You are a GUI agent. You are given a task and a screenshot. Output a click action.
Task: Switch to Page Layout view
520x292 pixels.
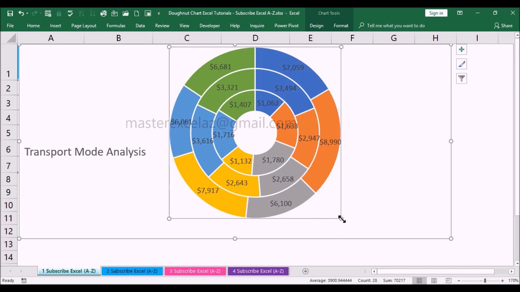434,281
